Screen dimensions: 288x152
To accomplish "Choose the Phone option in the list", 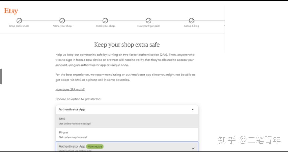I will coord(127,135).
